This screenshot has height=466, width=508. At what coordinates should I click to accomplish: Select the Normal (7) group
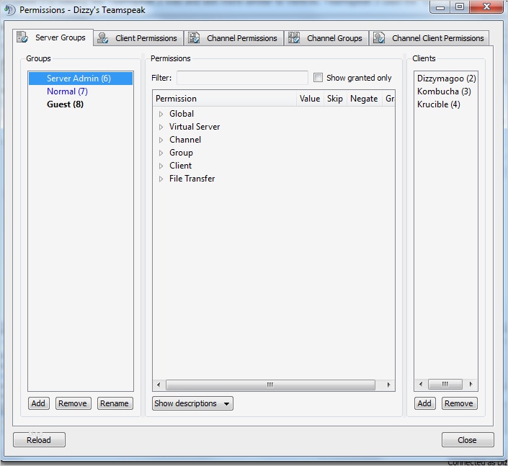pyautogui.click(x=81, y=91)
